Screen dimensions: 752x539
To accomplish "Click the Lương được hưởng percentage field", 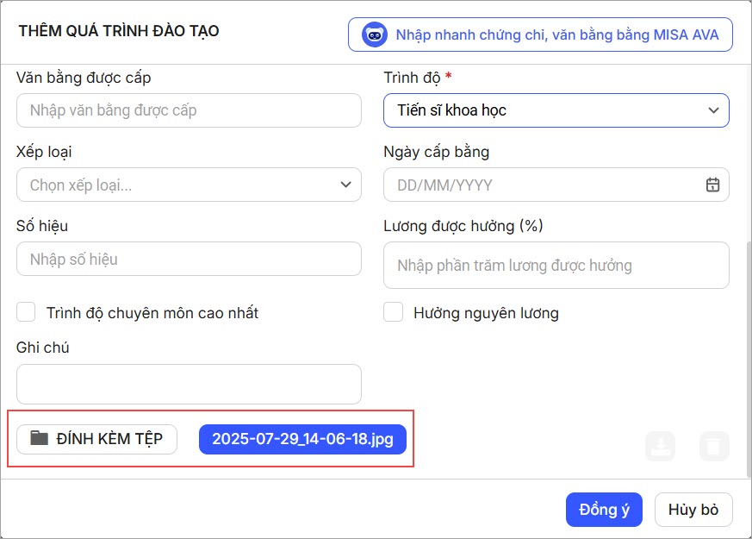I will tap(556, 266).
